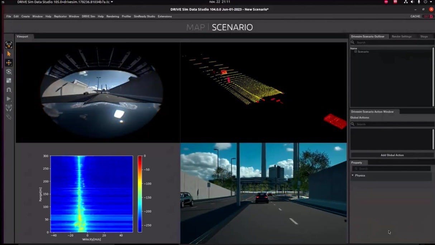Select the arrow Select tool in left toolbar
435x245 pixels.
coord(9,54)
